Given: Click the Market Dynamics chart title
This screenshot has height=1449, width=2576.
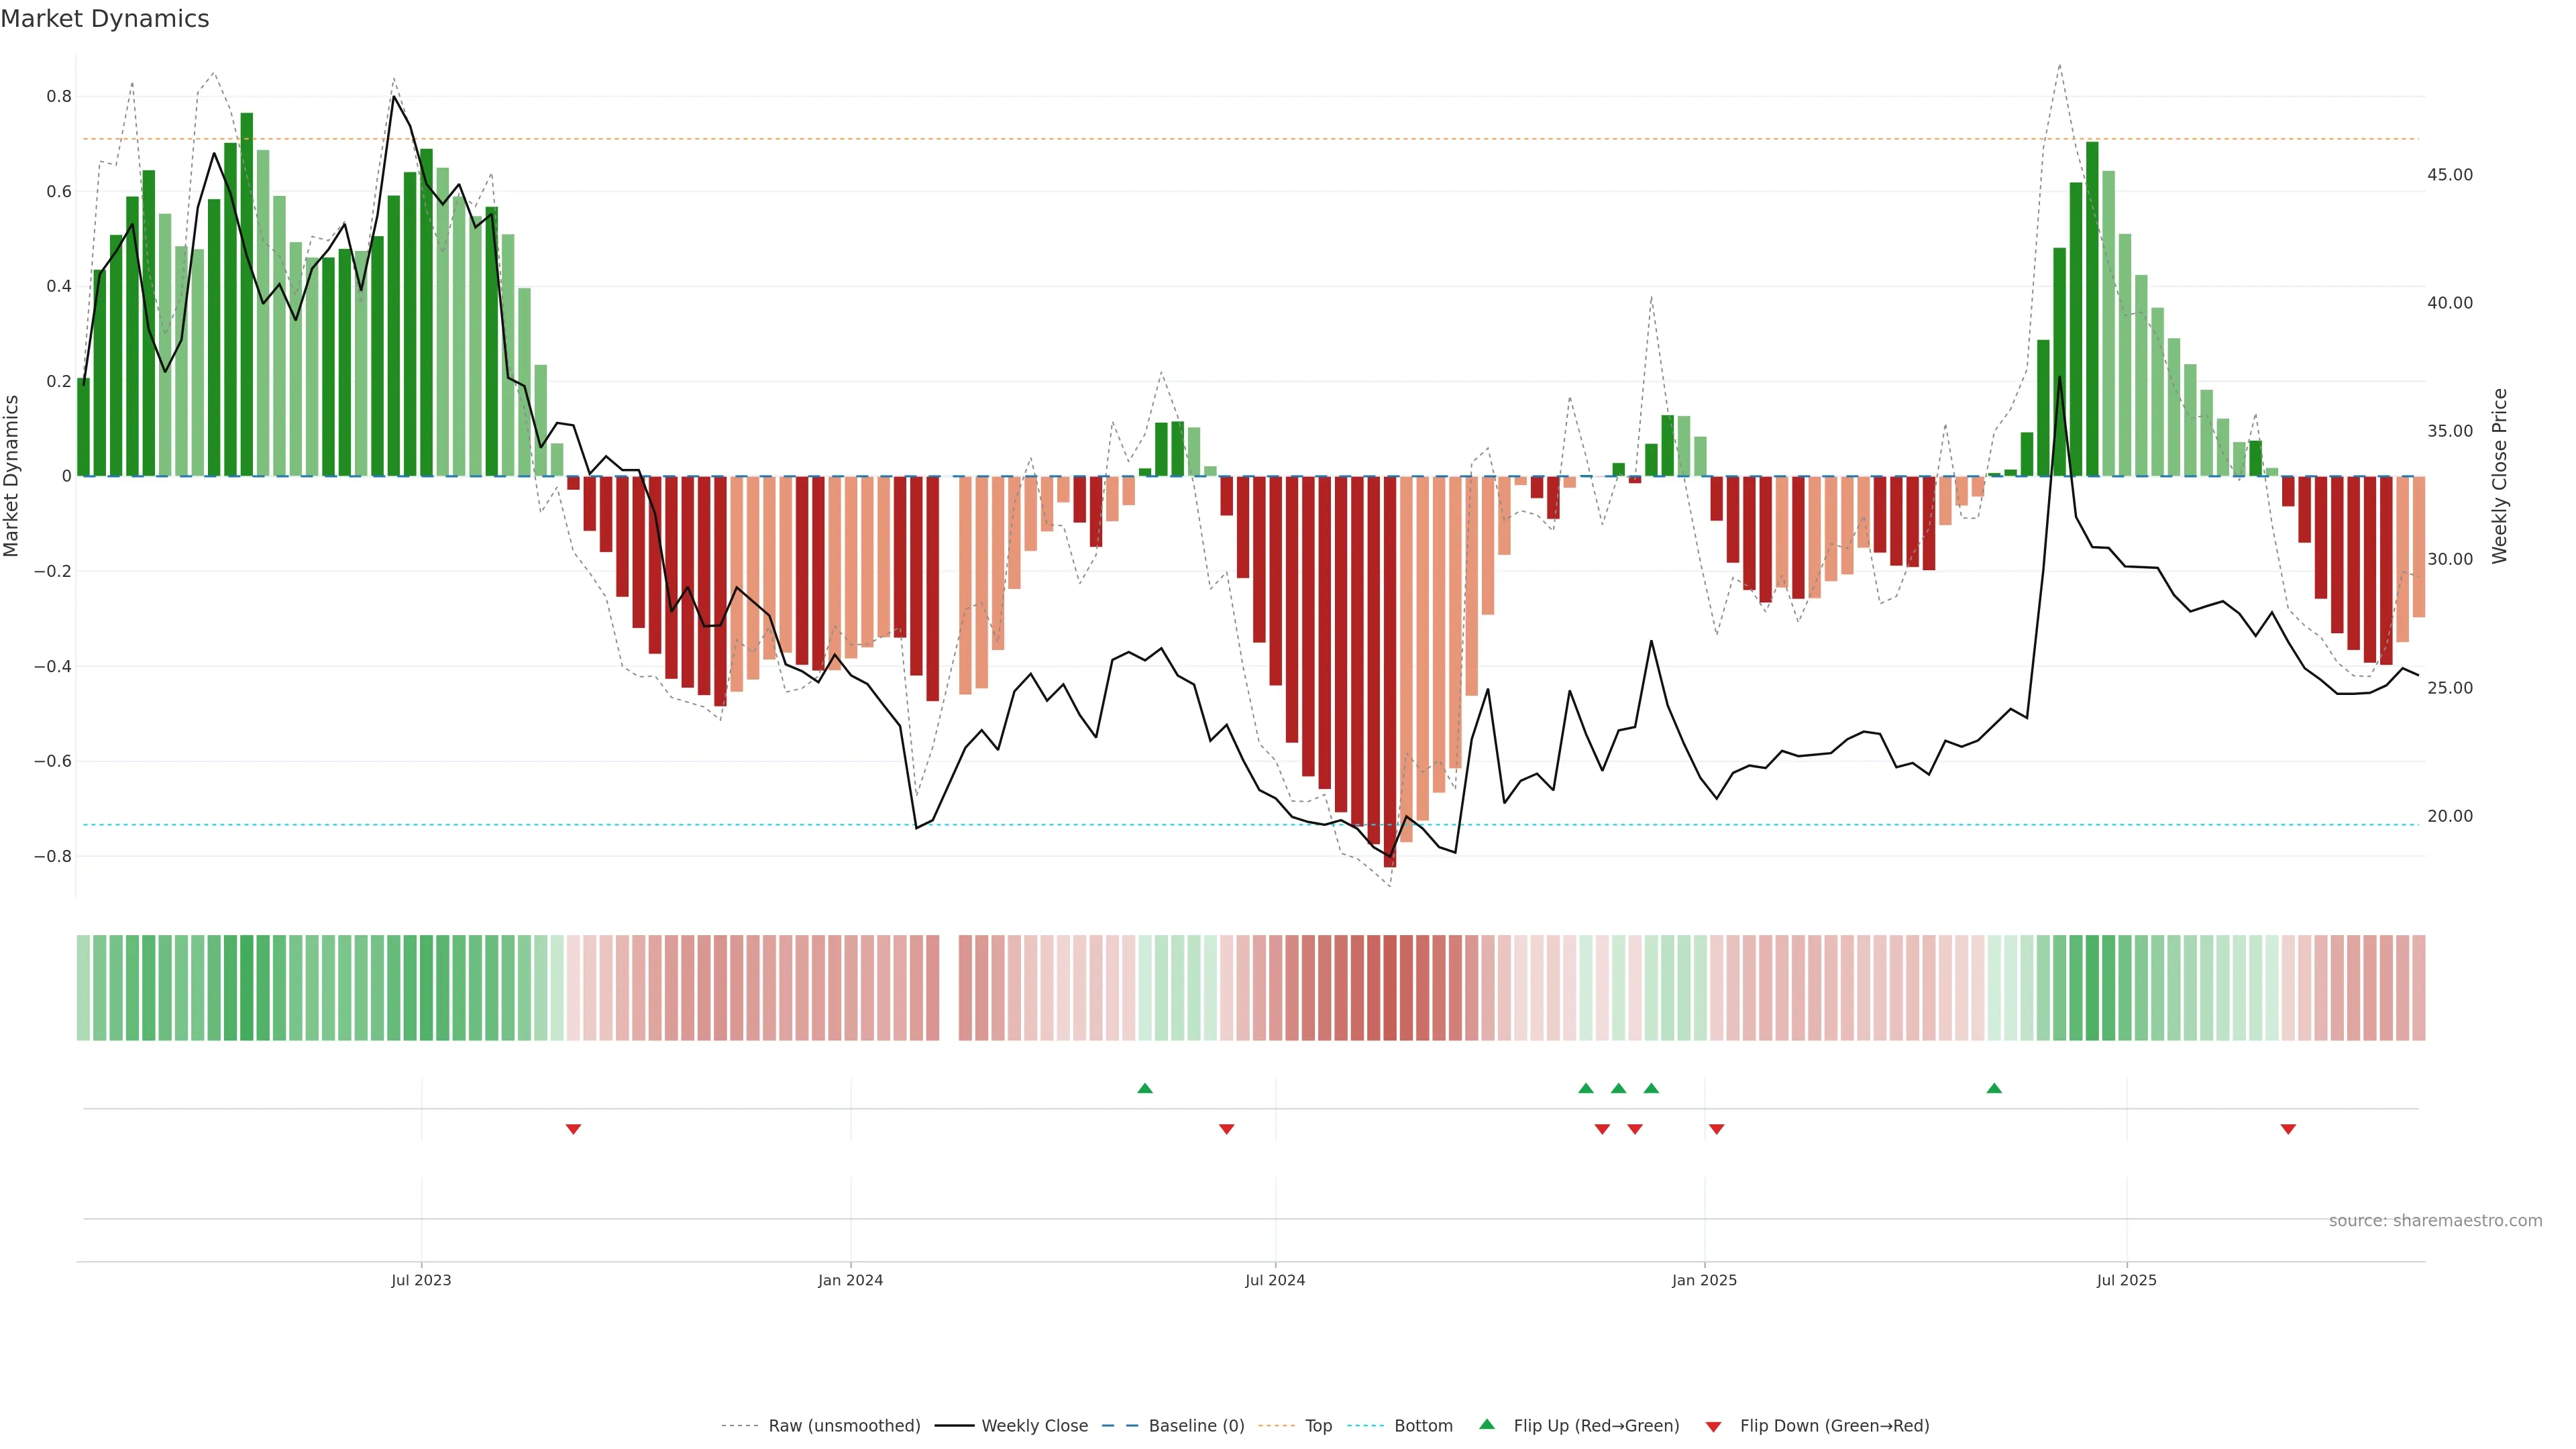Looking at the screenshot, I should coord(105,19).
